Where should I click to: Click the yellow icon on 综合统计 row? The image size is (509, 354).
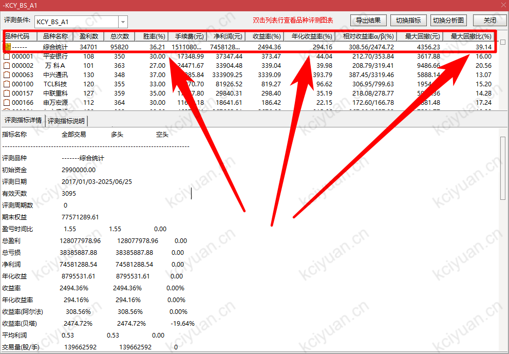coord(7,47)
